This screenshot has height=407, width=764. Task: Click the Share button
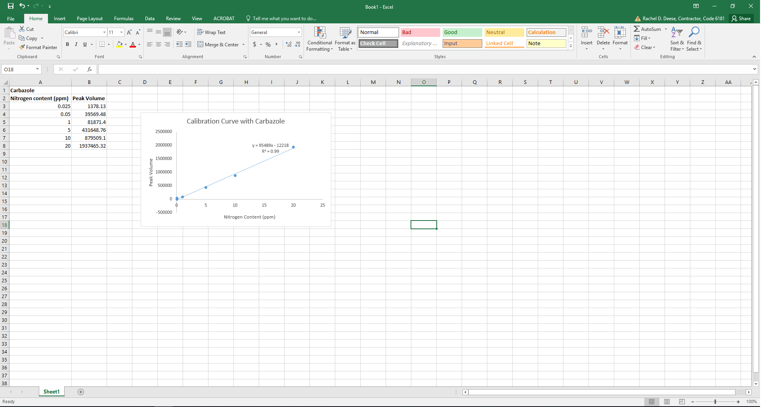tap(741, 19)
